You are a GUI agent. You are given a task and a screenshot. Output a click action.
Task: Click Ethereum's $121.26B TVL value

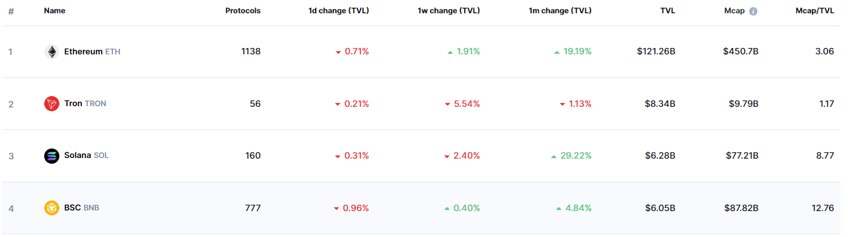coord(656,52)
